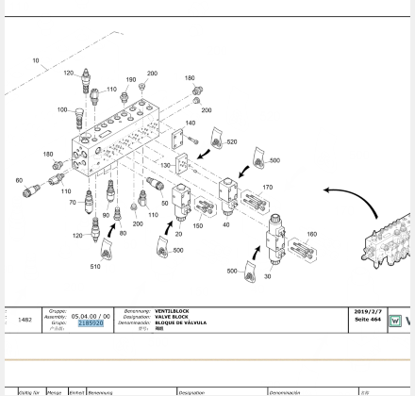
Task: Click the number 1482 in the title block
Action: tap(25, 320)
